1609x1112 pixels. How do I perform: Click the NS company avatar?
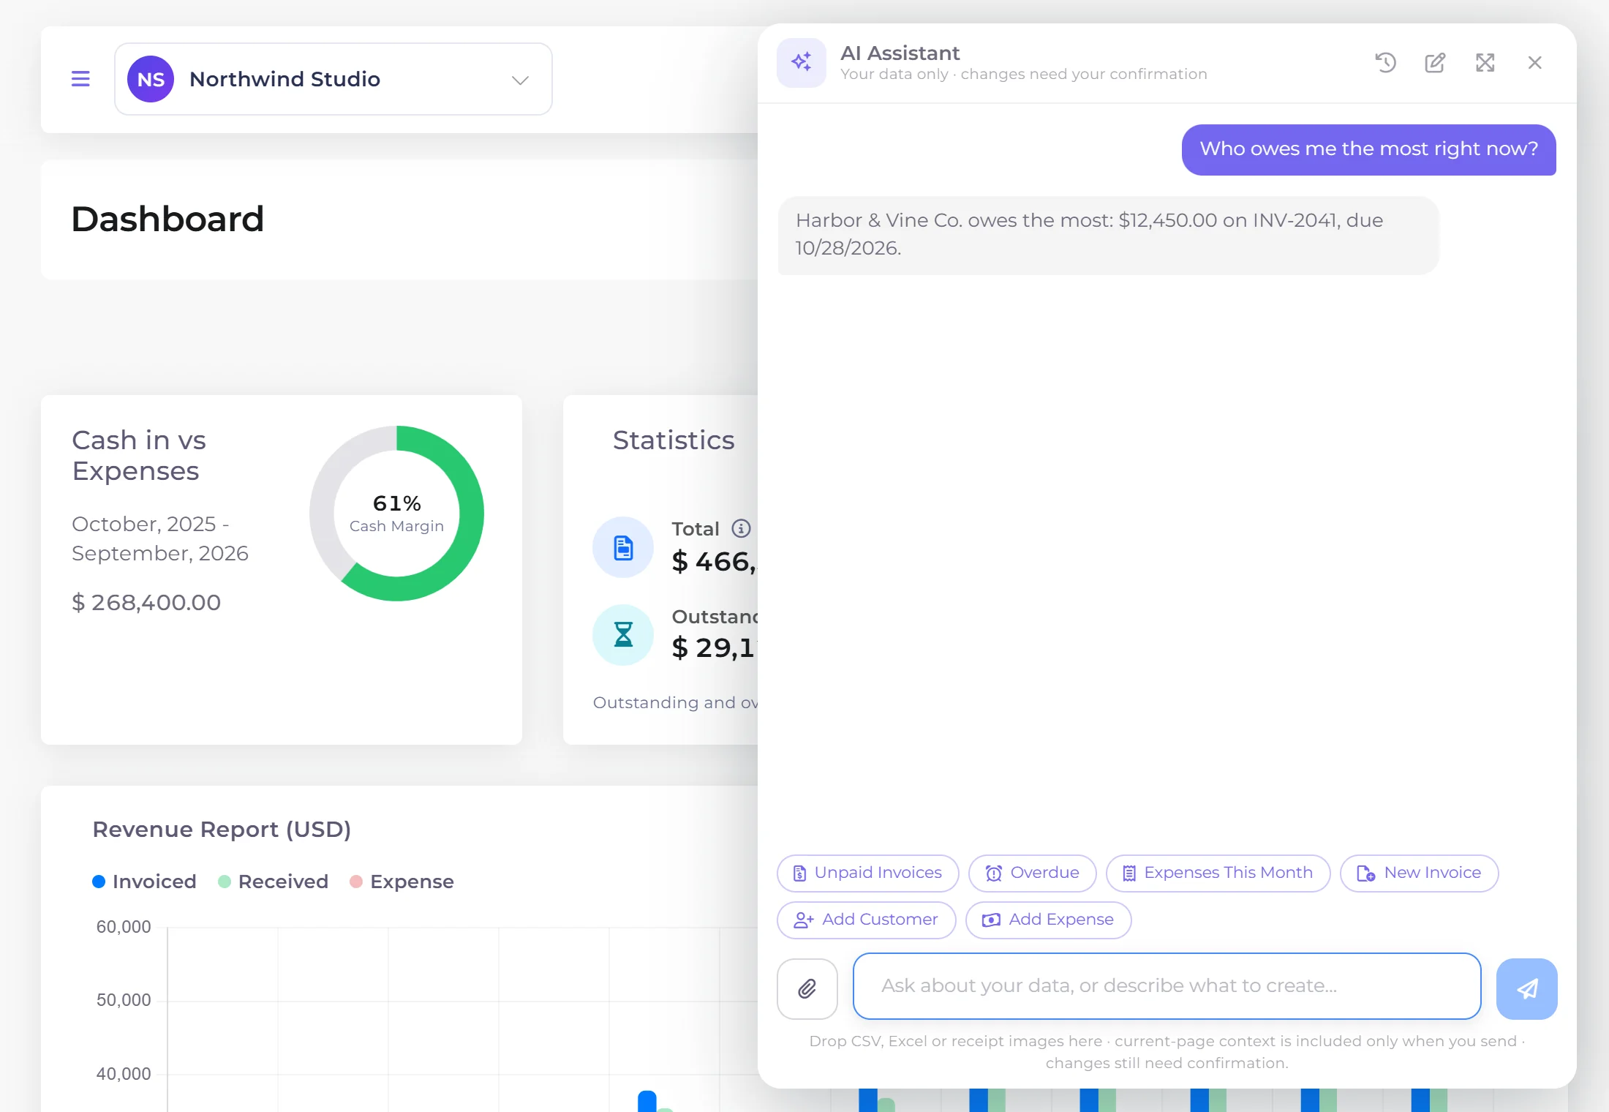pos(151,79)
